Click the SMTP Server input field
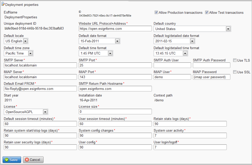The height and width of the screenshot is (165, 252). (40, 65)
